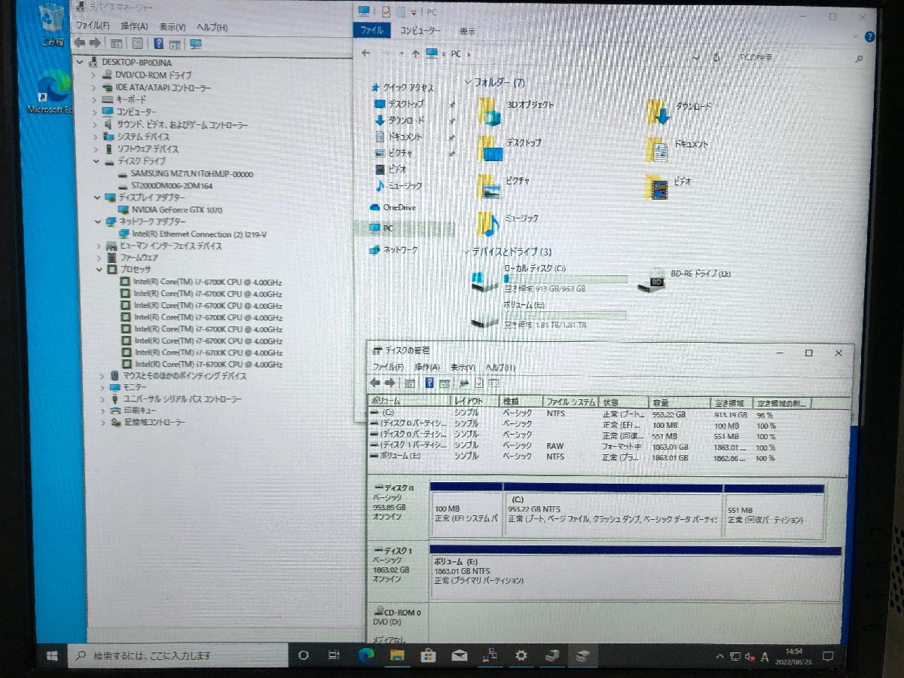Screen dimensions: 904x678
Task: Open 表示(V) menu in Device Manager
Action: 173,26
